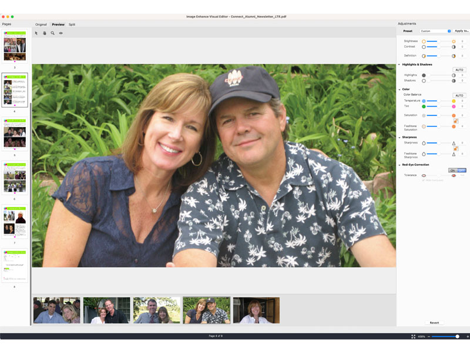Click the red-eye tool in toolbar

[61, 33]
